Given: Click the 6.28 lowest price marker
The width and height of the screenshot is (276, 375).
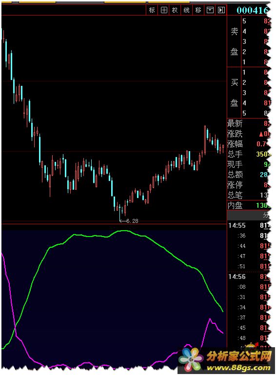Looking at the screenshot, I should point(132,221).
